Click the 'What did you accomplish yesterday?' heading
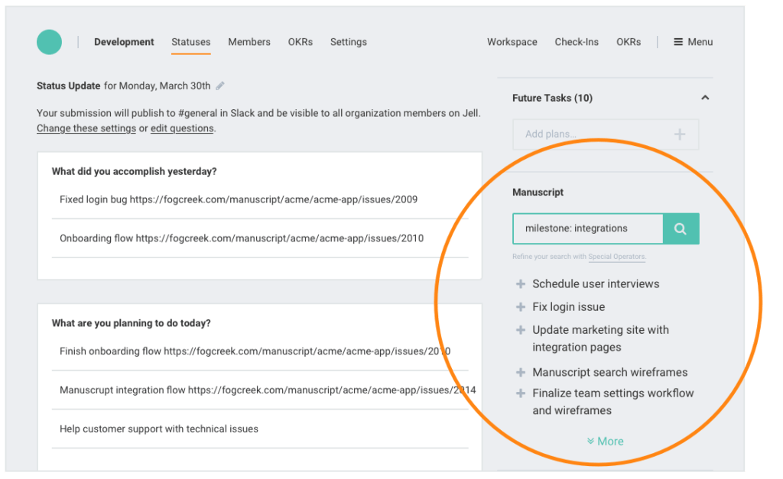 [x=134, y=172]
